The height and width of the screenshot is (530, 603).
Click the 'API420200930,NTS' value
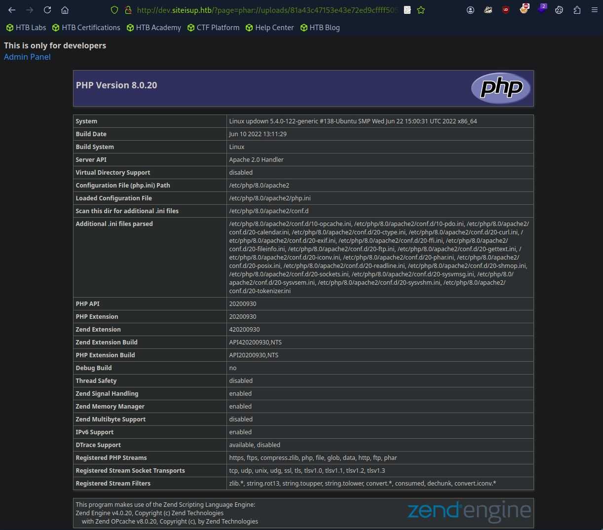click(256, 342)
